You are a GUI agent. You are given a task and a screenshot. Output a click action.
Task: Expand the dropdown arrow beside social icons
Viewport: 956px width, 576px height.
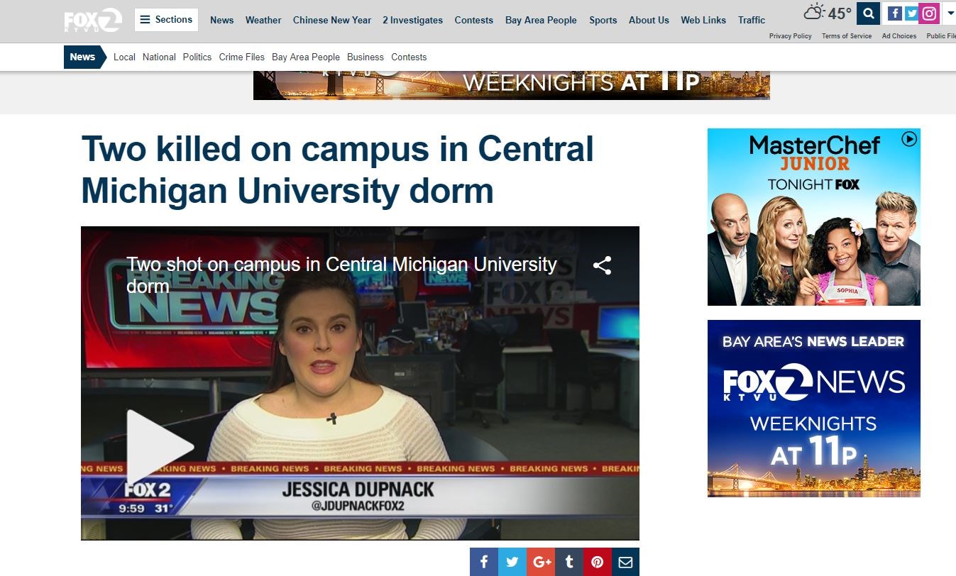click(x=950, y=13)
